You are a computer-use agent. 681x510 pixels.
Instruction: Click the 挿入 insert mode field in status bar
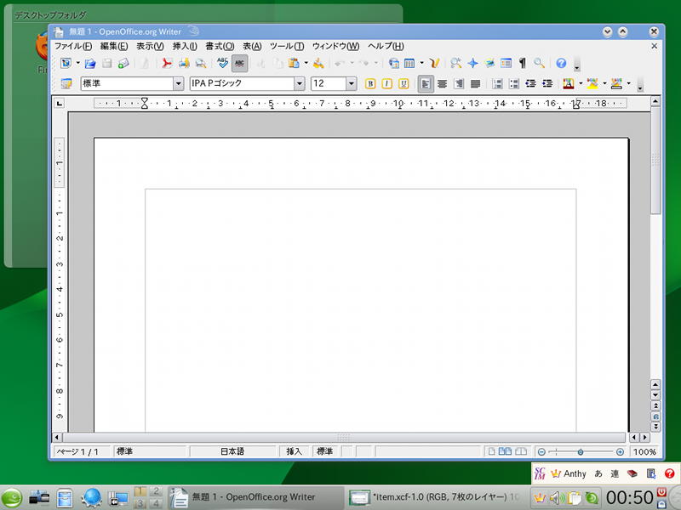295,452
